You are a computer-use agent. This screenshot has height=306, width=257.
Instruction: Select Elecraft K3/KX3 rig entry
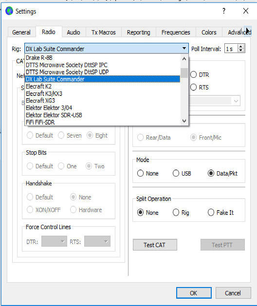pyautogui.click(x=103, y=93)
